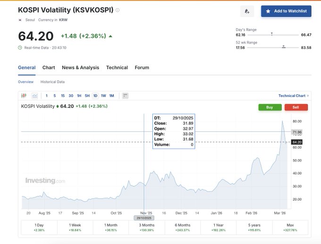Click the large 64.20 price value
321x244 pixels.
(x=36, y=36)
